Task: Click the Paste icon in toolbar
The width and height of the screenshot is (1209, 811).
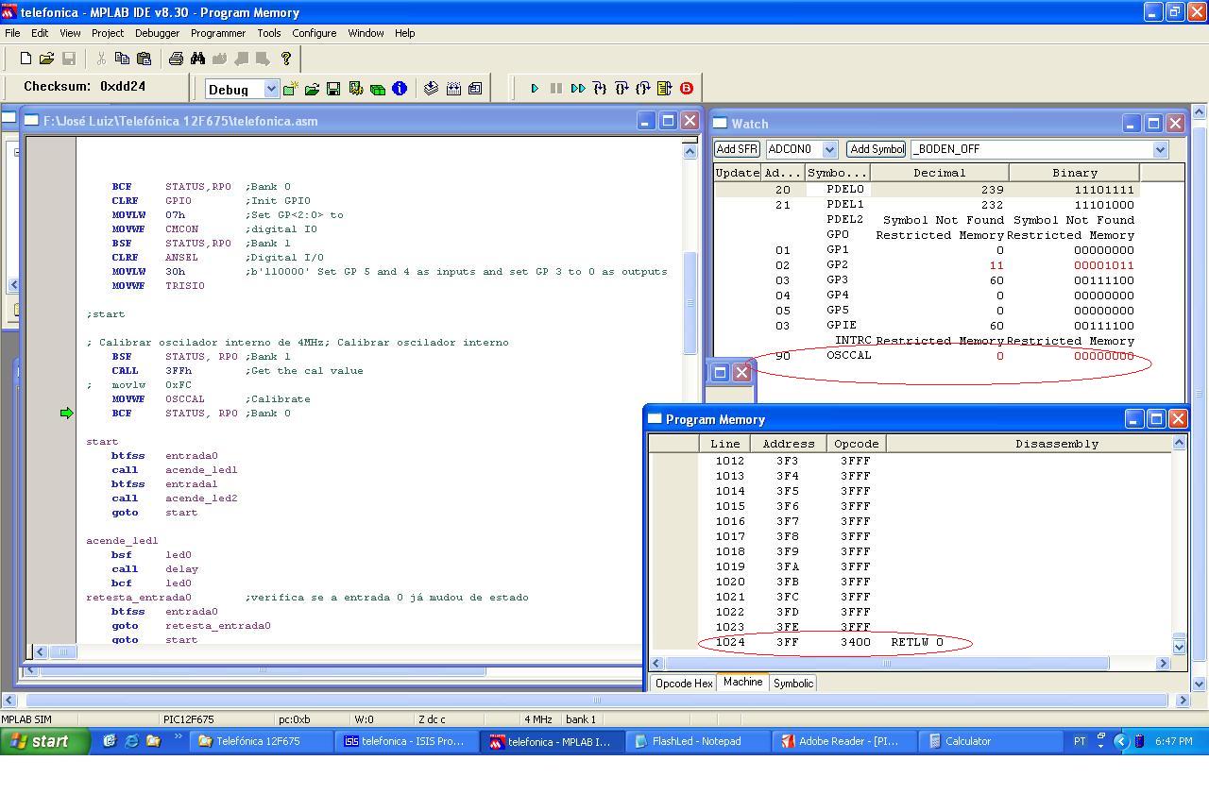Action: coord(144,59)
